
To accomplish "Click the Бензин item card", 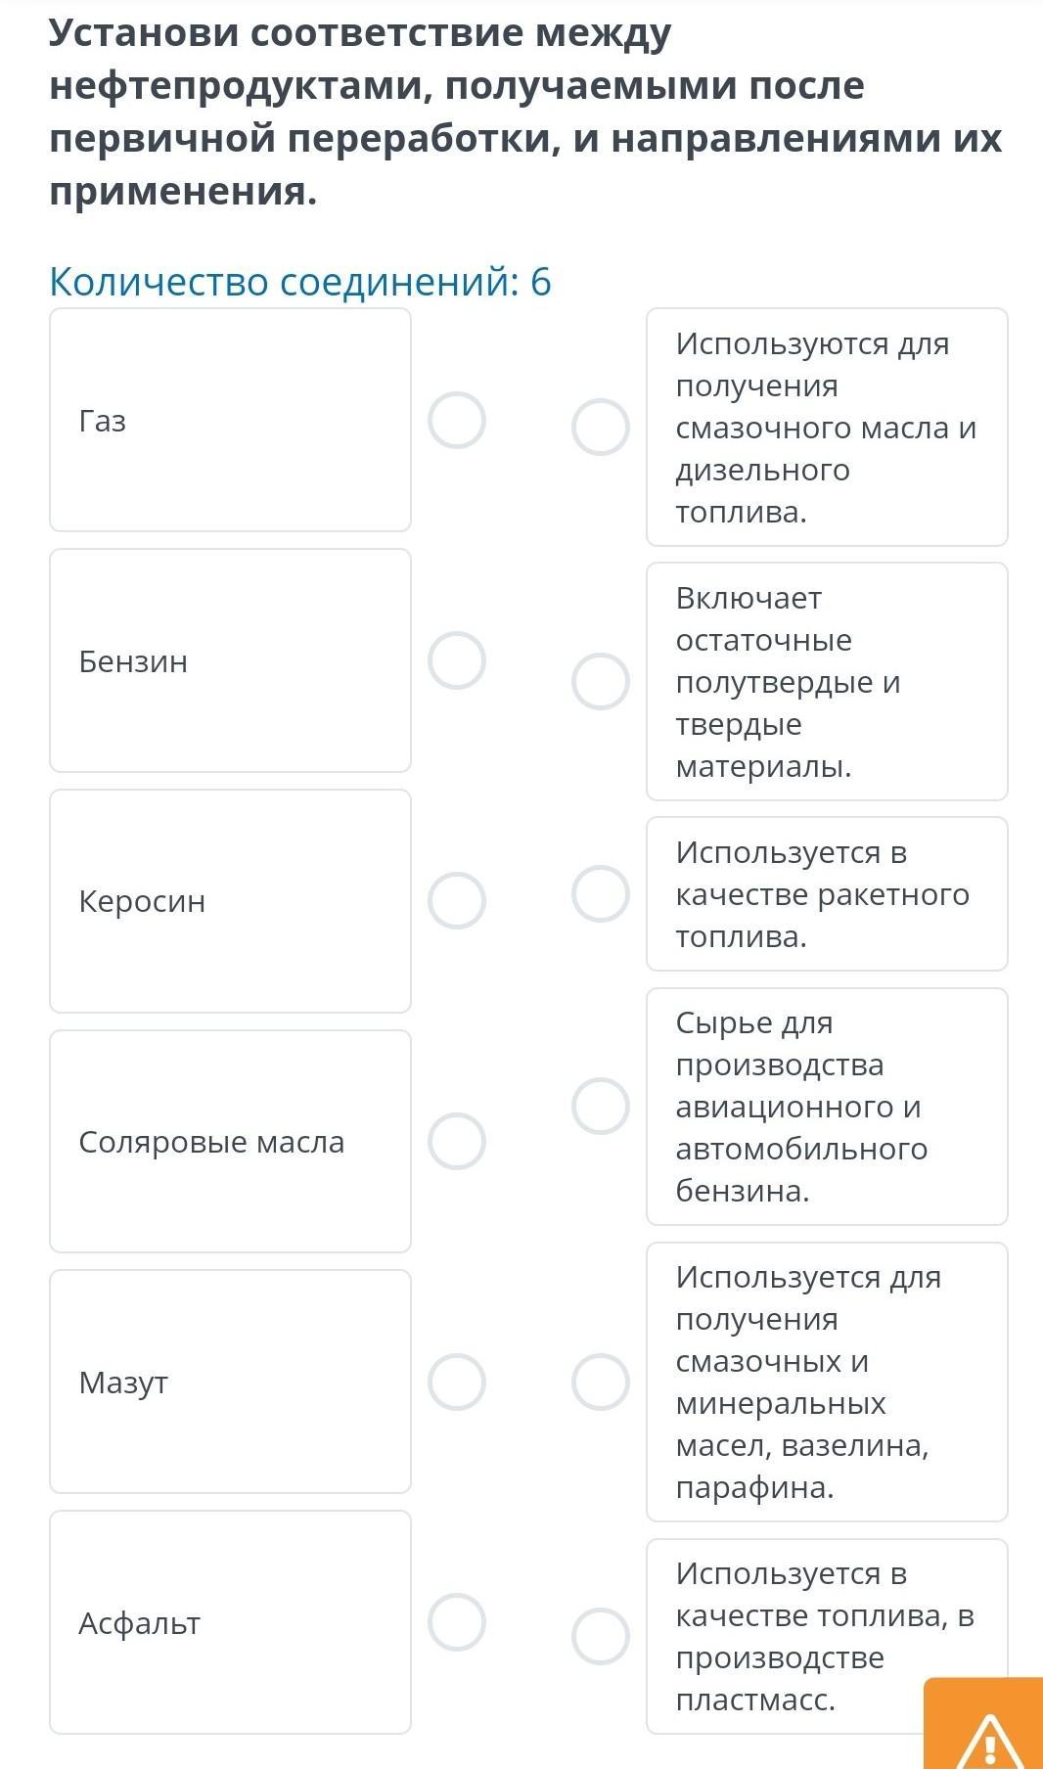I will 230,660.
